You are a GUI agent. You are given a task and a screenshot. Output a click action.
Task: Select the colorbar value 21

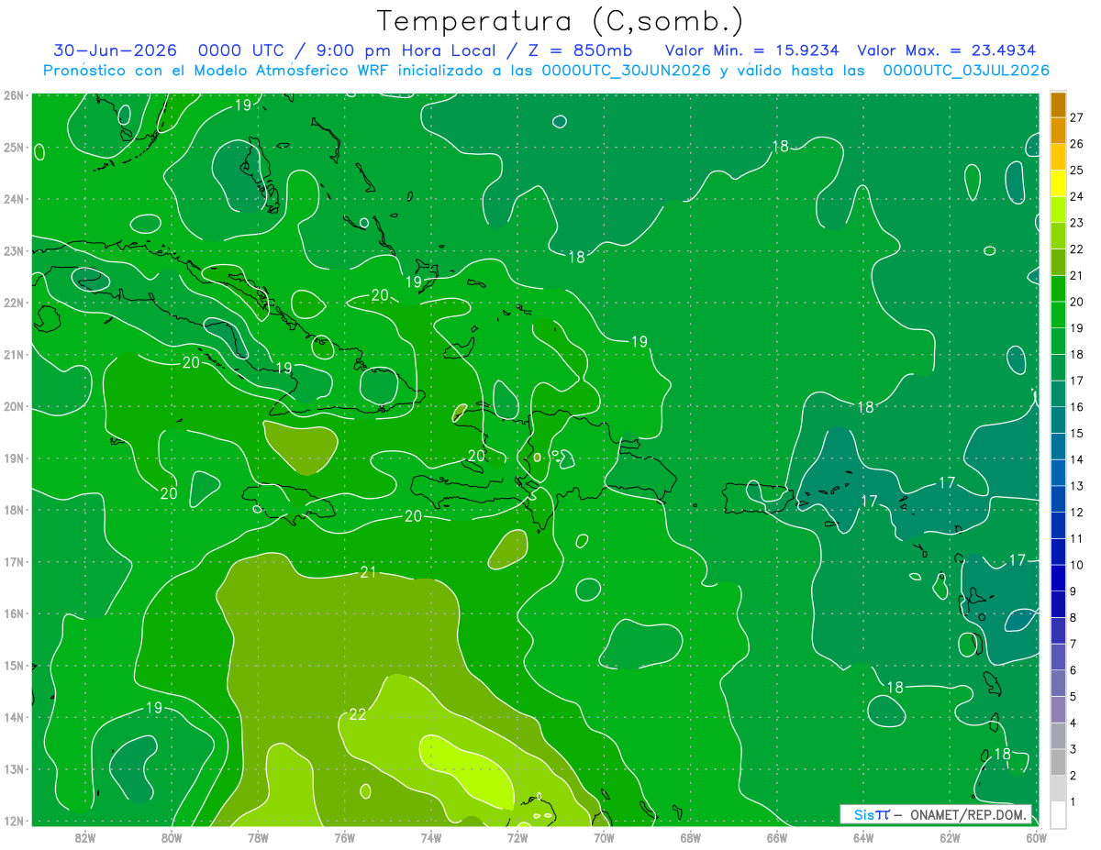(1076, 275)
